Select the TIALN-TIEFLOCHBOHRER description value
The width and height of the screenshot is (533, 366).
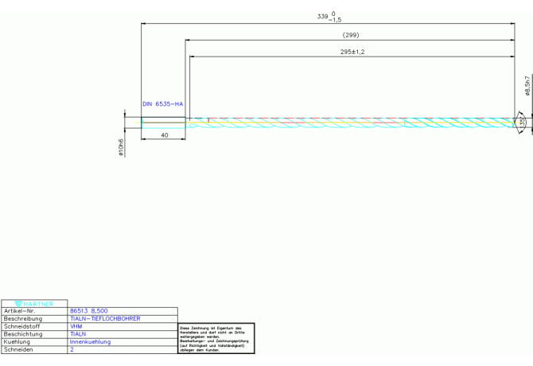point(104,318)
